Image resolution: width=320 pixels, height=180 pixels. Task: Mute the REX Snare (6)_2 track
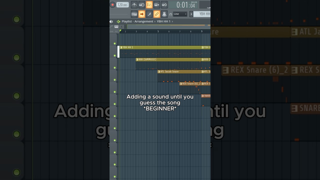coord(115,92)
